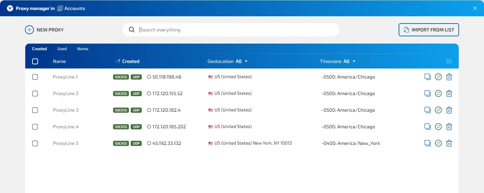The width and height of the screenshot is (484, 193).
Task: Click the copy icon for ProxyLine 4
Action: 428,127
